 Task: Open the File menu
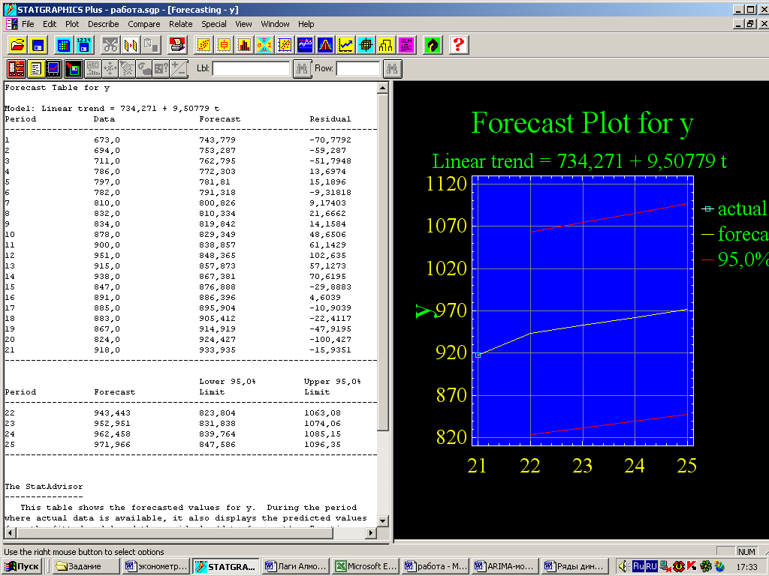click(28, 24)
